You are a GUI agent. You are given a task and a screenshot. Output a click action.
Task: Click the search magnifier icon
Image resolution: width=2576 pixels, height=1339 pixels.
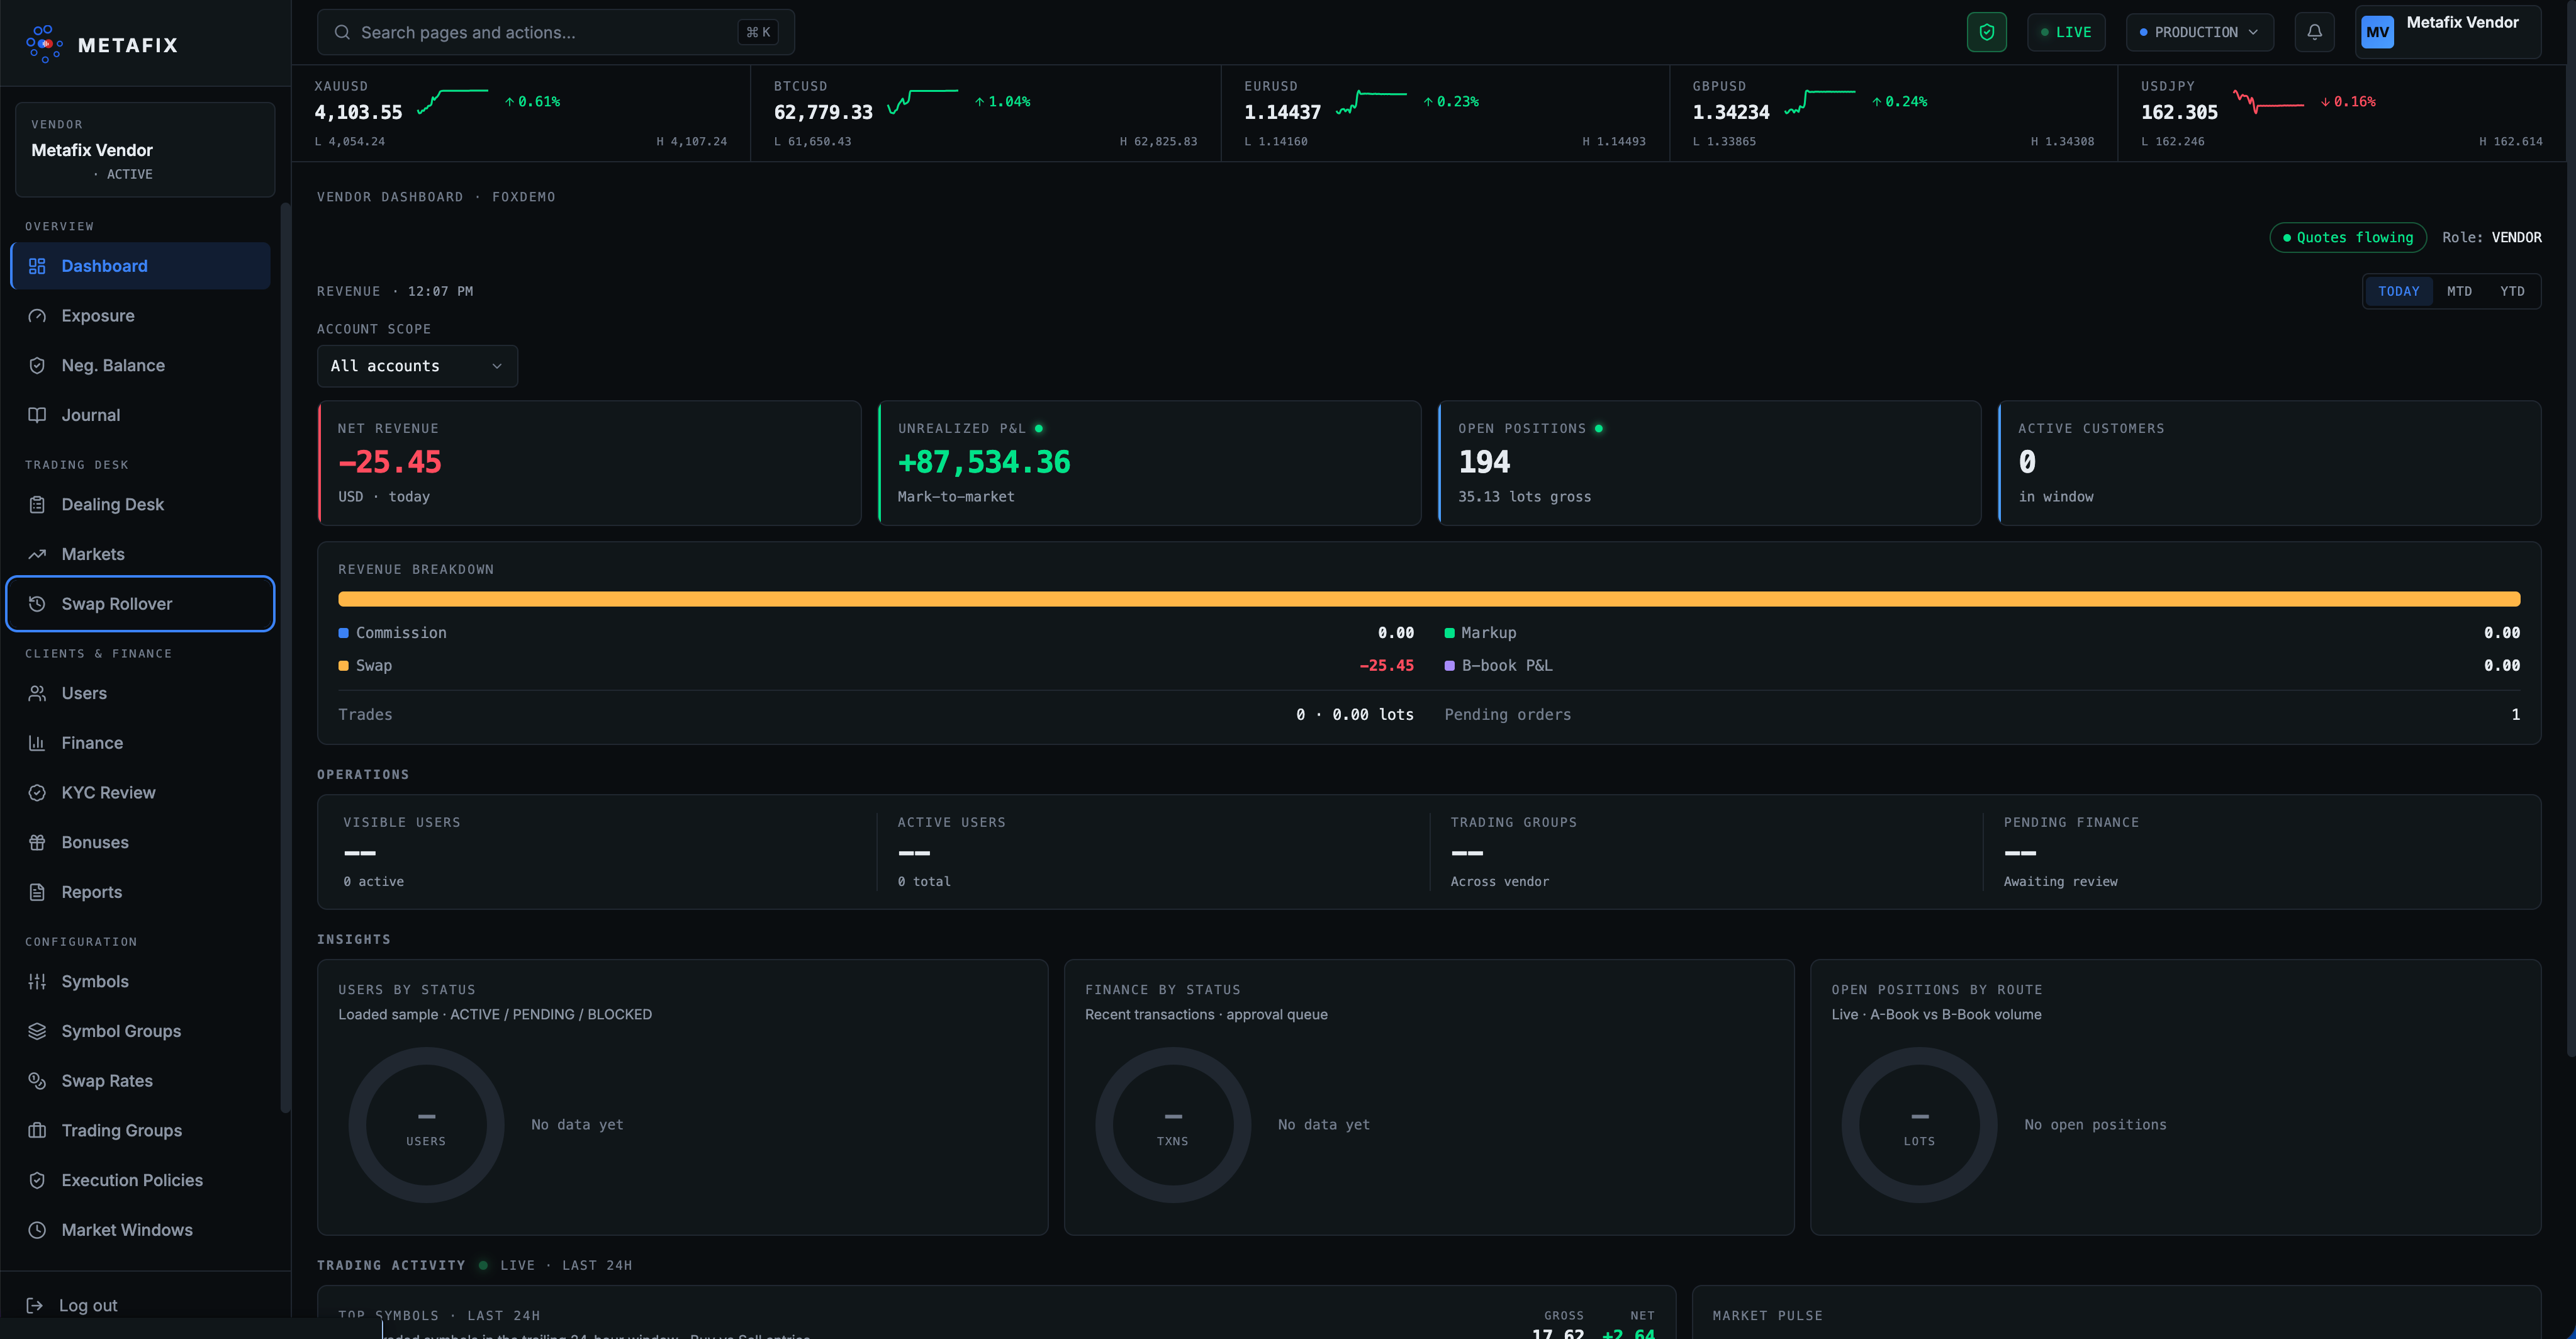[x=342, y=32]
